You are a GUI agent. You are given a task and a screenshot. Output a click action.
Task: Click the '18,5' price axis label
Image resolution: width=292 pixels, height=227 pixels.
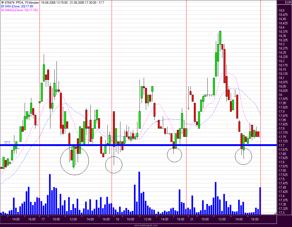(x=281, y=11)
